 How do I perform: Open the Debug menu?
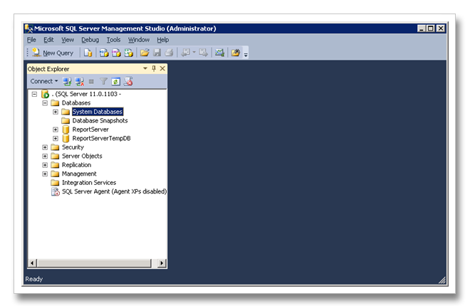[x=90, y=40]
